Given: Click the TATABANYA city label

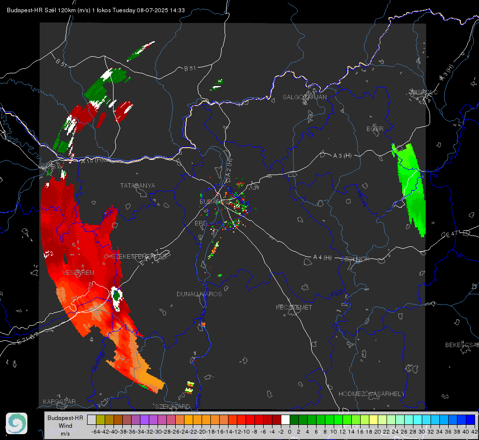Looking at the screenshot, I should pos(137,185).
